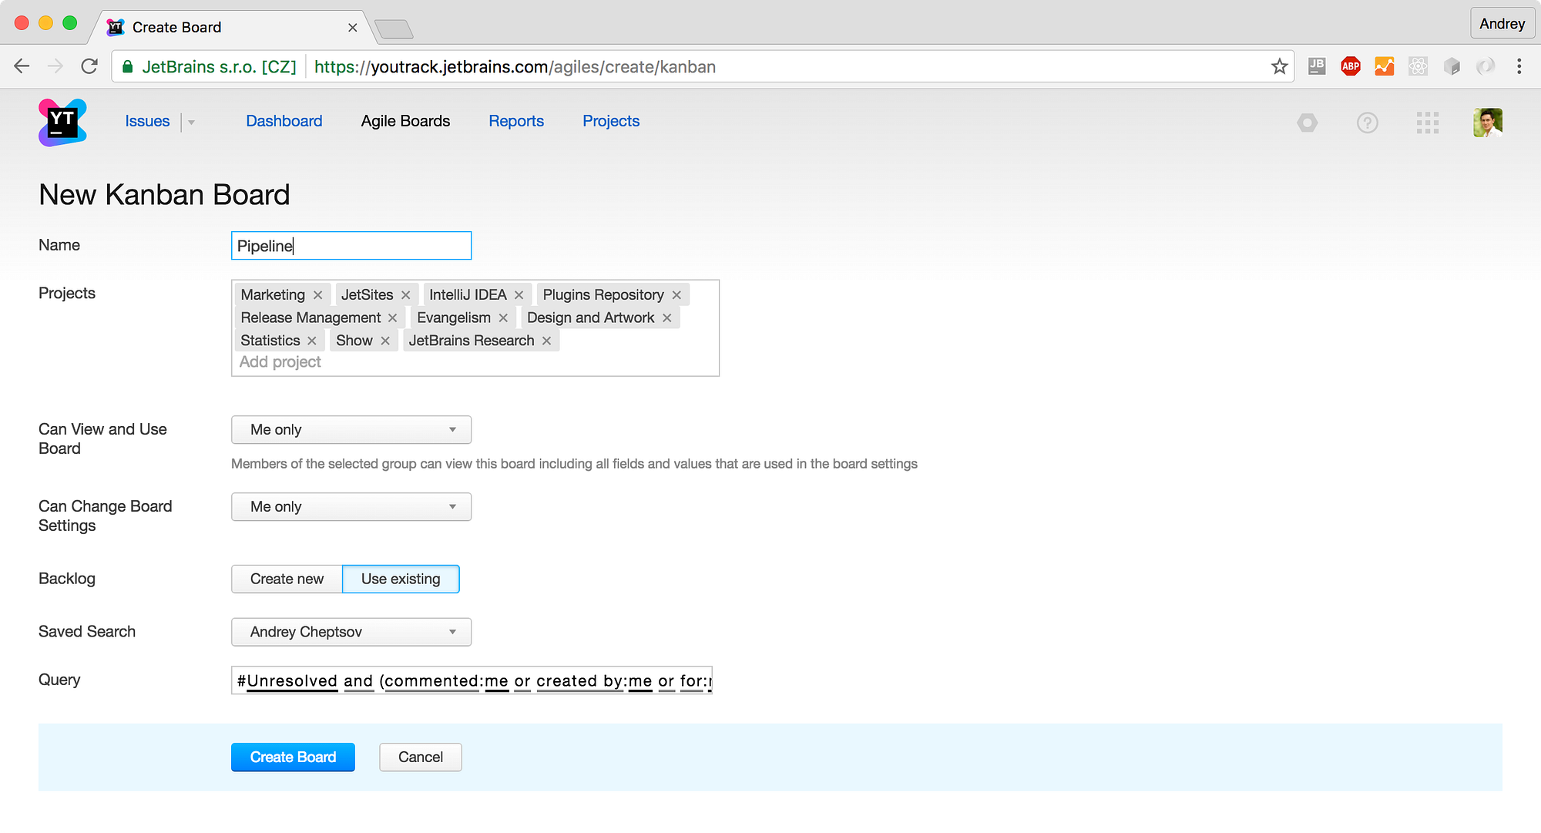Click the YouTrack logo icon
Viewport: 1541px width, 833px height.
[62, 122]
